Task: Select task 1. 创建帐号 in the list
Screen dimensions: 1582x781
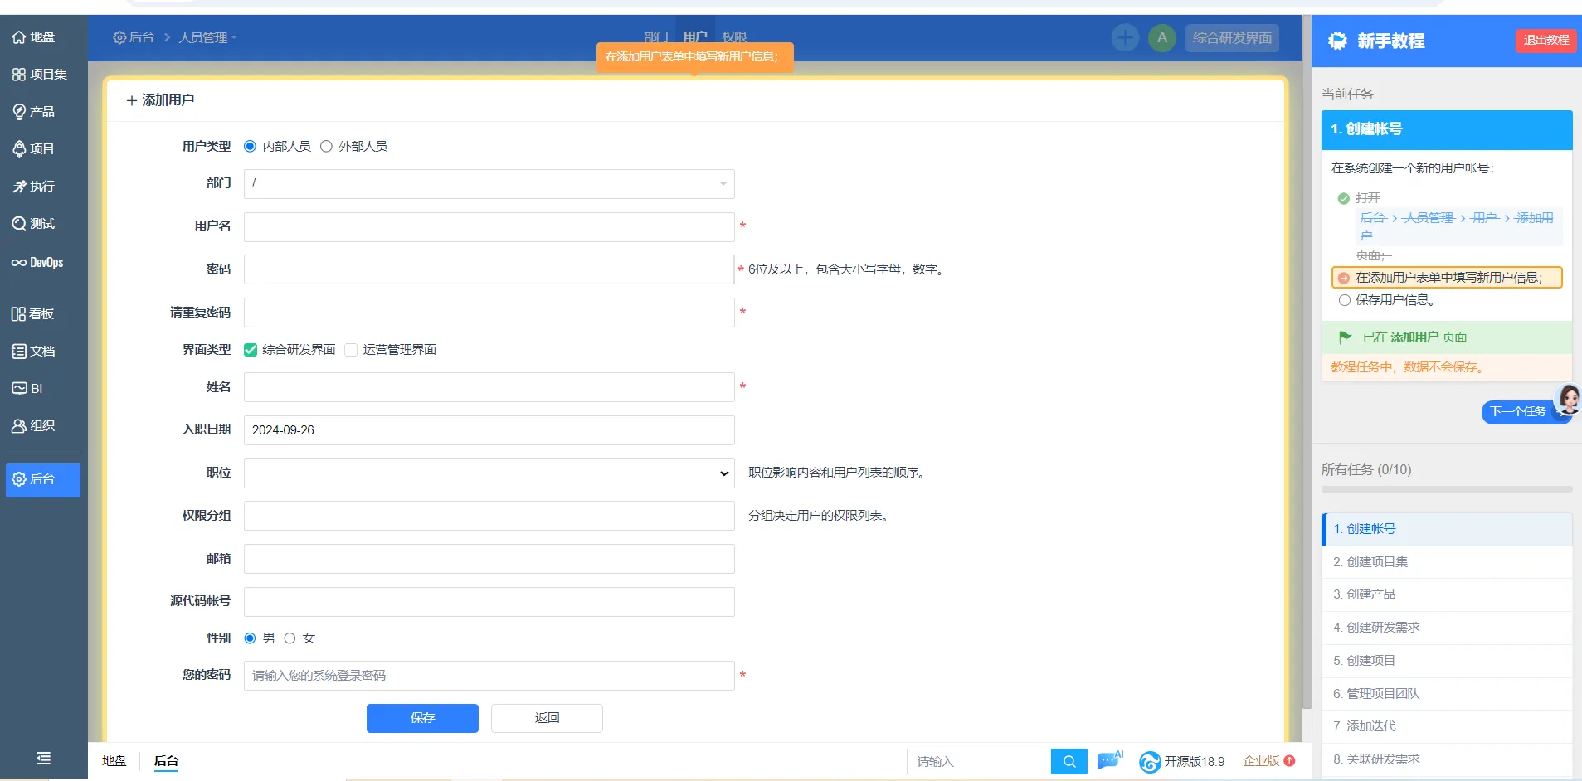Action: (1447, 529)
